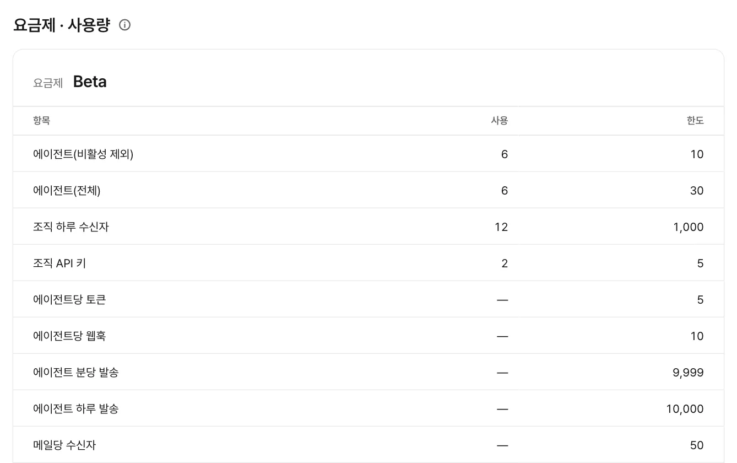The height and width of the screenshot is (463, 737).
Task: Click the Beta plan name
Action: tap(90, 82)
